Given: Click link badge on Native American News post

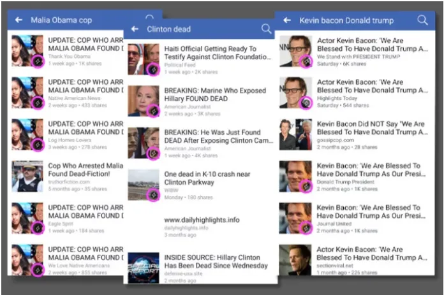Looking at the screenshot, I should click(38, 103).
